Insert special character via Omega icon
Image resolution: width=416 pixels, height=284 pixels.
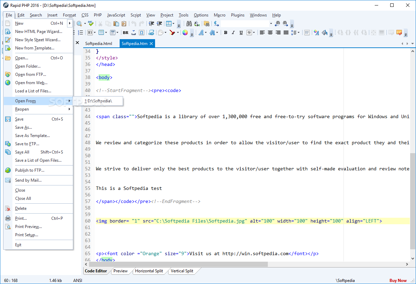pos(142,33)
